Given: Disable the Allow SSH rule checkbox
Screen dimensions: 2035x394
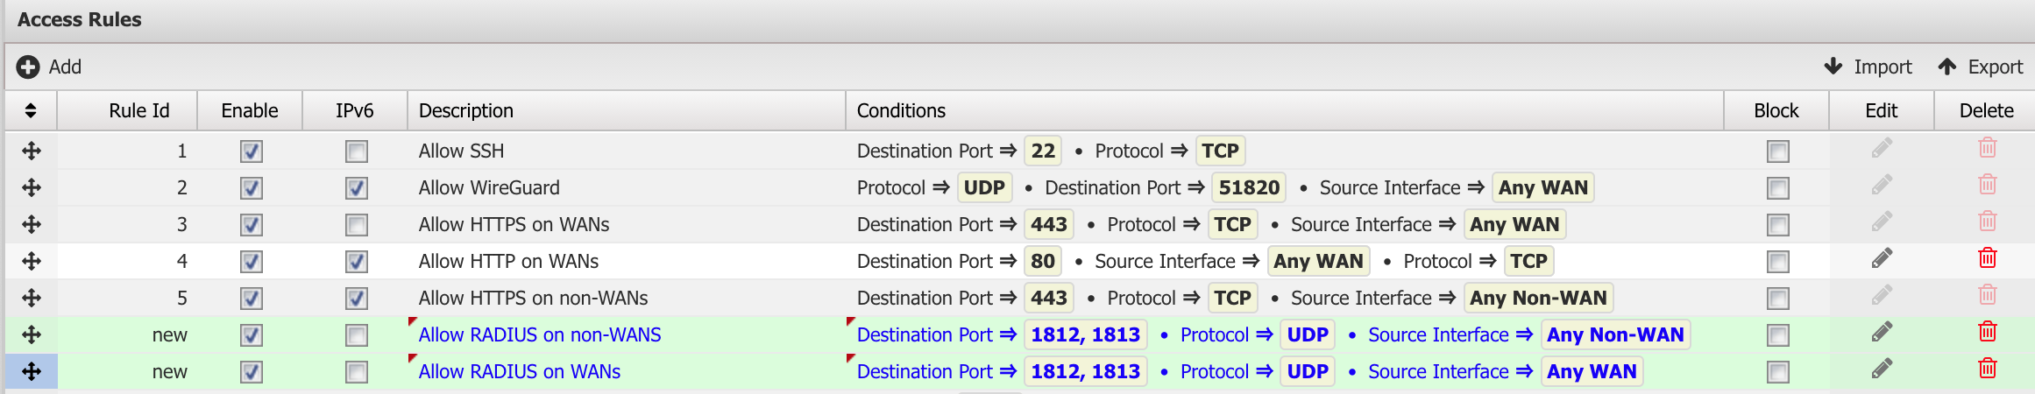Looking at the screenshot, I should (252, 151).
